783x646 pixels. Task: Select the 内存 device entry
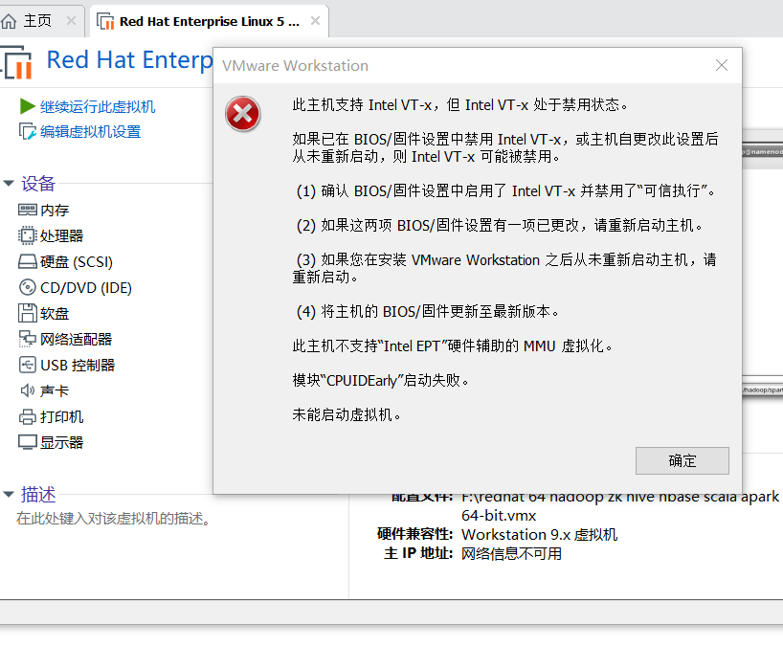click(55, 211)
